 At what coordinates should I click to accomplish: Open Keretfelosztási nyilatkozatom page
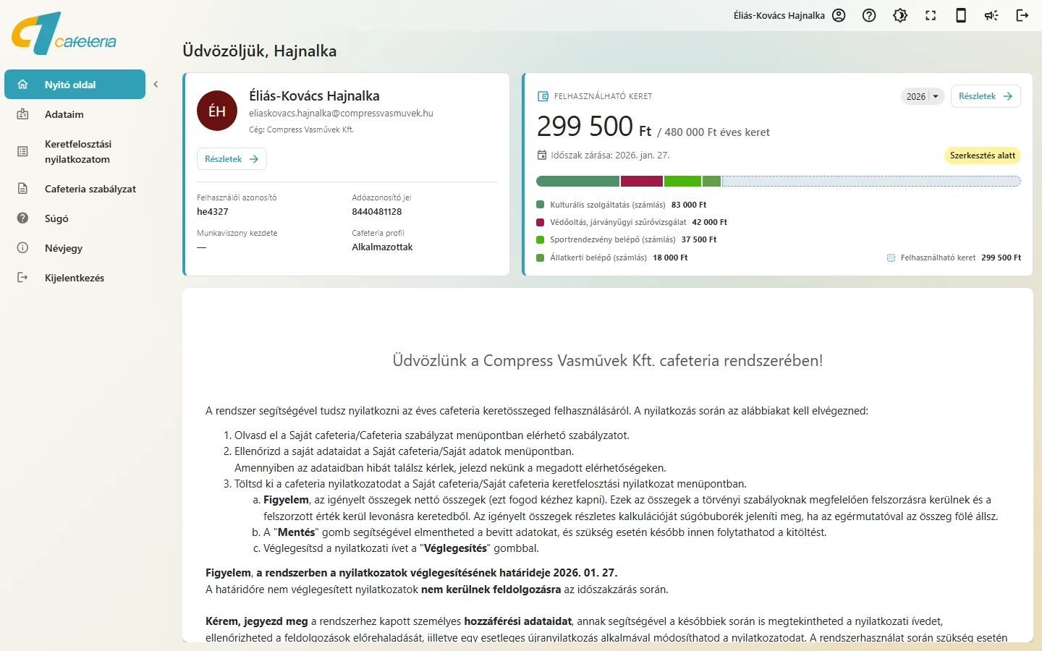click(x=75, y=152)
